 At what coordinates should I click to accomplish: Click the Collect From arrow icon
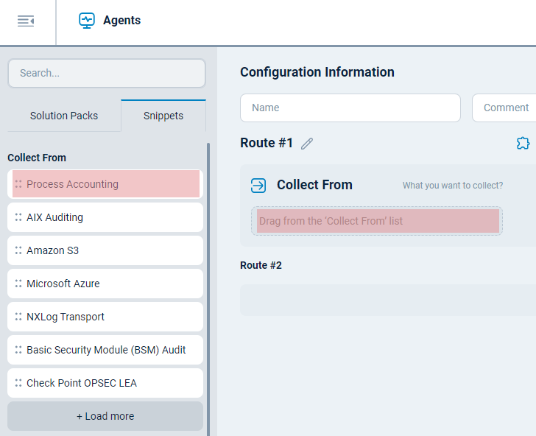(x=258, y=186)
